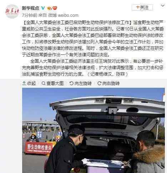
Task: Click the green collapse up-arrow icon
Action: tap(24, 83)
